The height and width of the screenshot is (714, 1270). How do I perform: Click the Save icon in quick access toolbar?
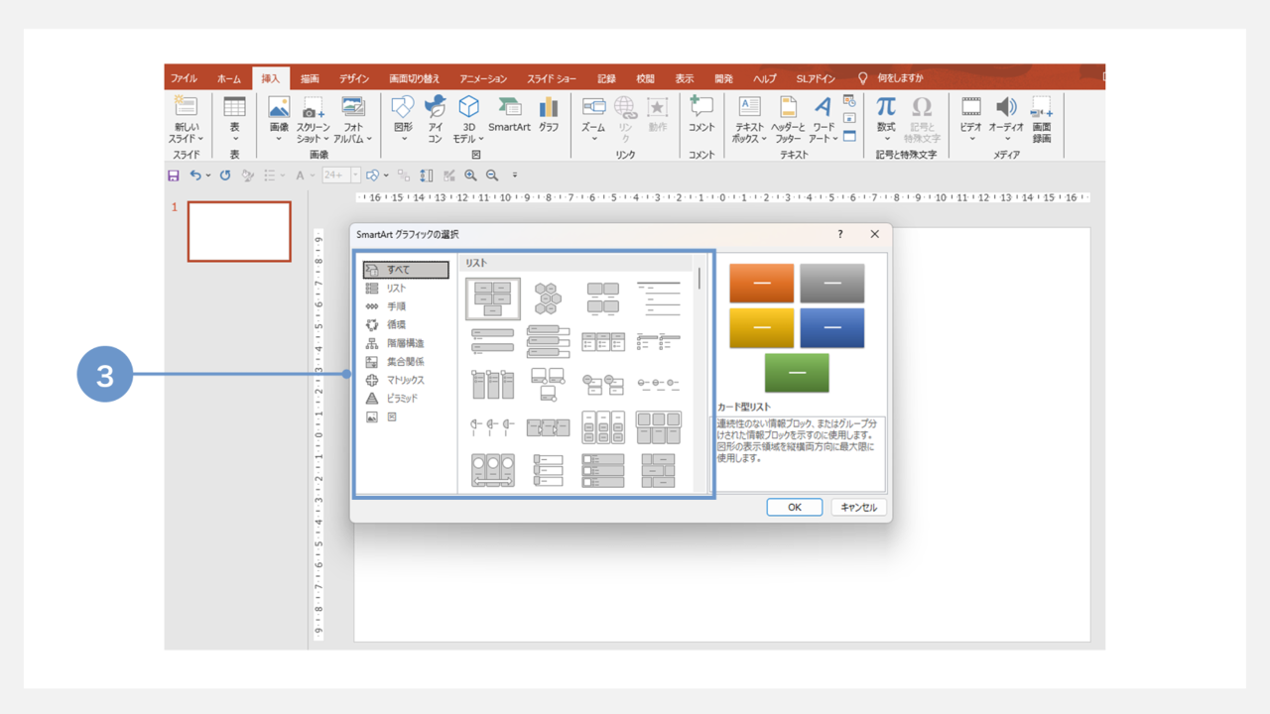click(x=174, y=176)
